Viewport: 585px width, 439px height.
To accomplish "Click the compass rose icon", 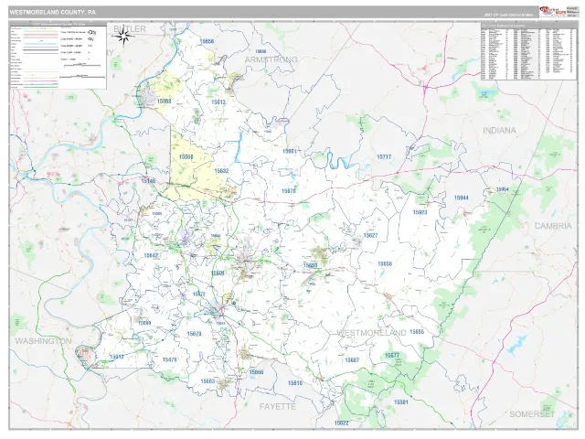I will (125, 37).
